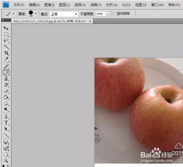Image resolution: width=183 pixels, height=167 pixels.
Task: Click the 不透明度 opacity value field
Action: [101, 14]
